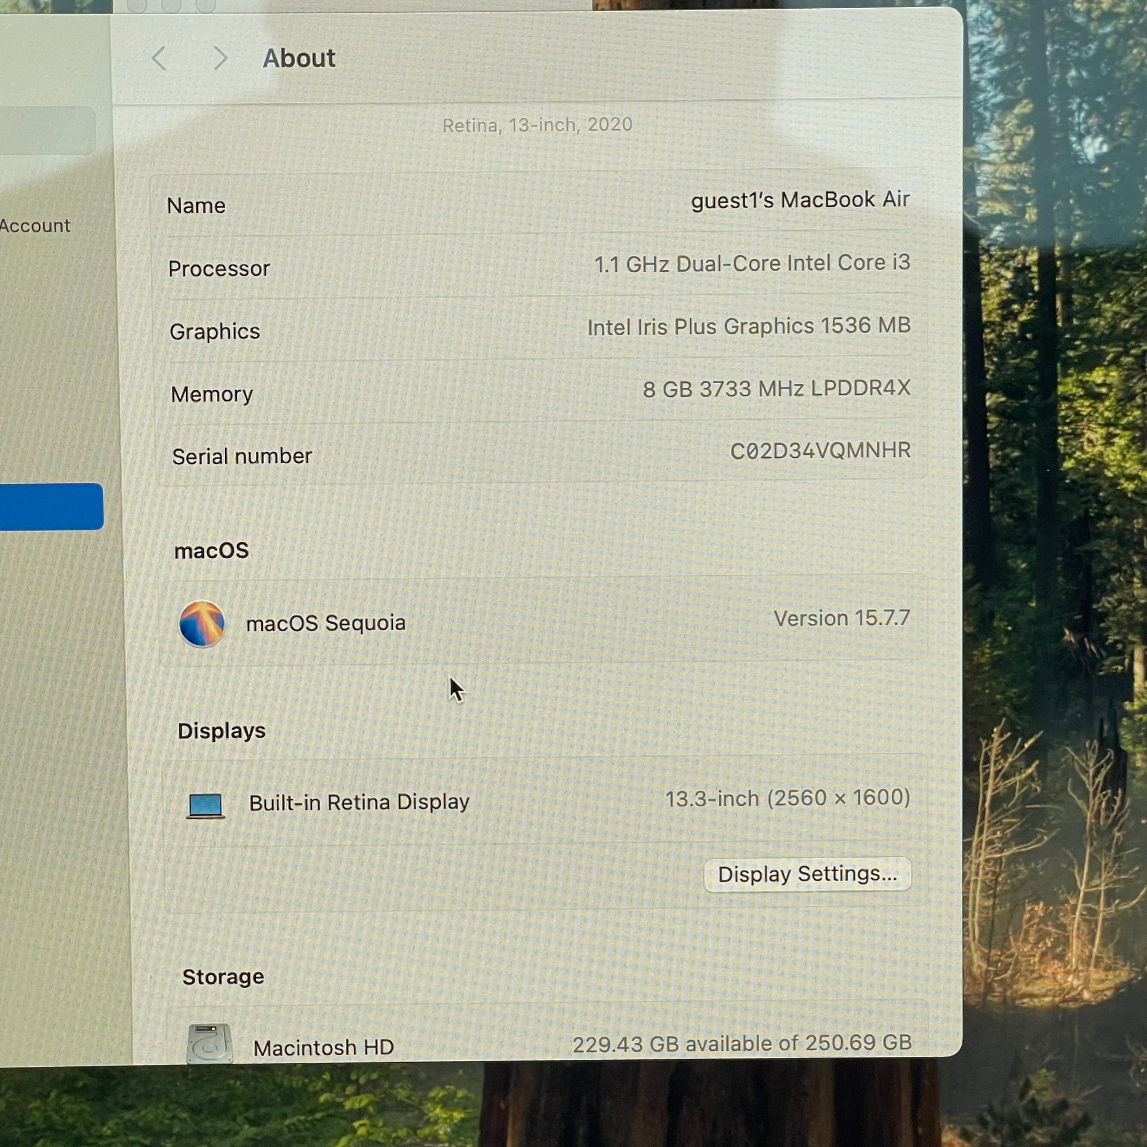Click Intel Iris Plus Graphics 1536 MB
Viewport: 1147px width, 1147px height.
(x=749, y=326)
